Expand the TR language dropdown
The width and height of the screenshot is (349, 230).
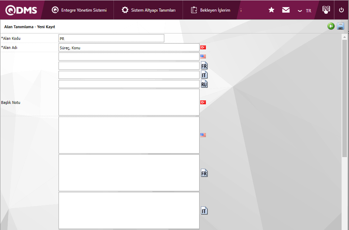click(x=305, y=11)
